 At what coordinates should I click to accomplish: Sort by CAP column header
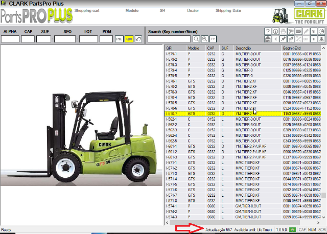click(x=213, y=48)
